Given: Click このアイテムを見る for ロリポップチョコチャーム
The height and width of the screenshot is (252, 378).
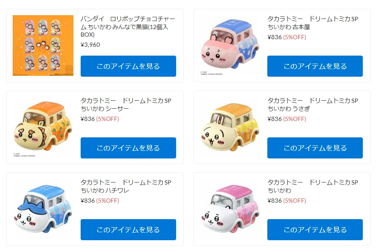Looking at the screenshot, I should [128, 66].
